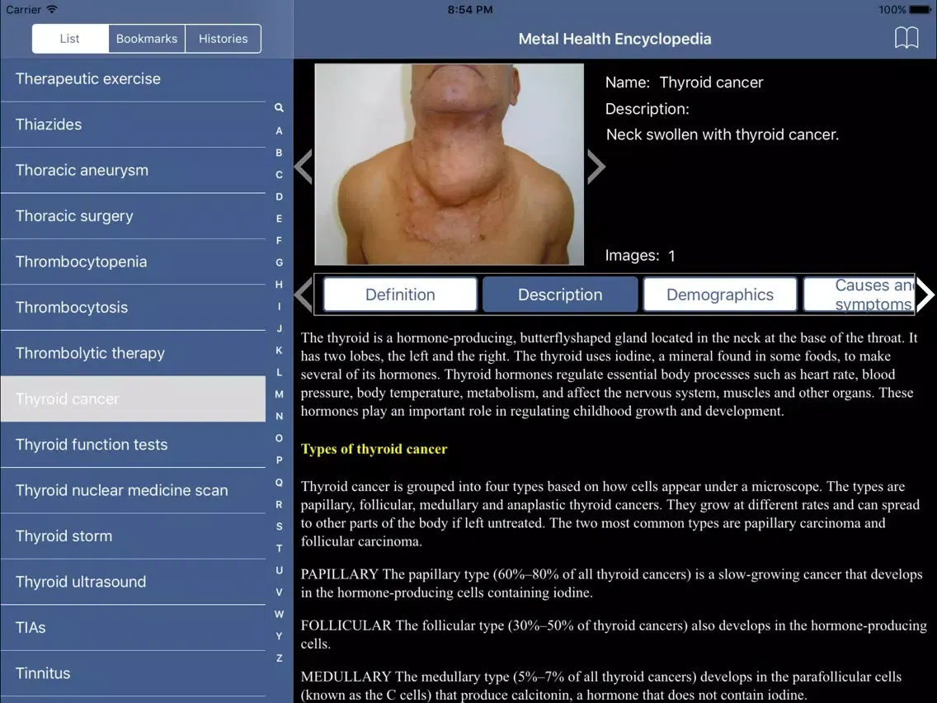
Task: Show previous image arrow
Action: pyautogui.click(x=304, y=166)
